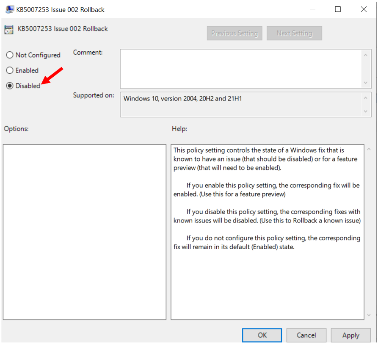Maximize the policy dialog window
Viewport: 378px width, 345px height.
coord(338,9)
